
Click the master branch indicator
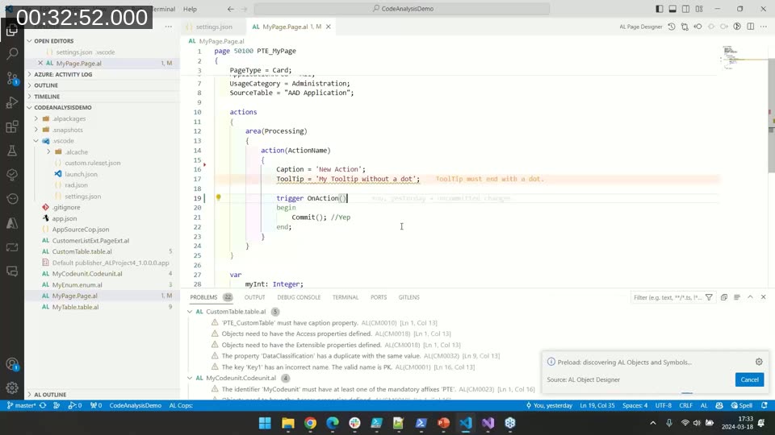21,405
